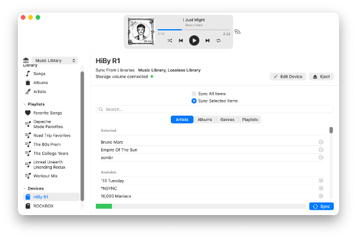Click the Edit Device button
This screenshot has width=357, height=239.
tap(288, 77)
